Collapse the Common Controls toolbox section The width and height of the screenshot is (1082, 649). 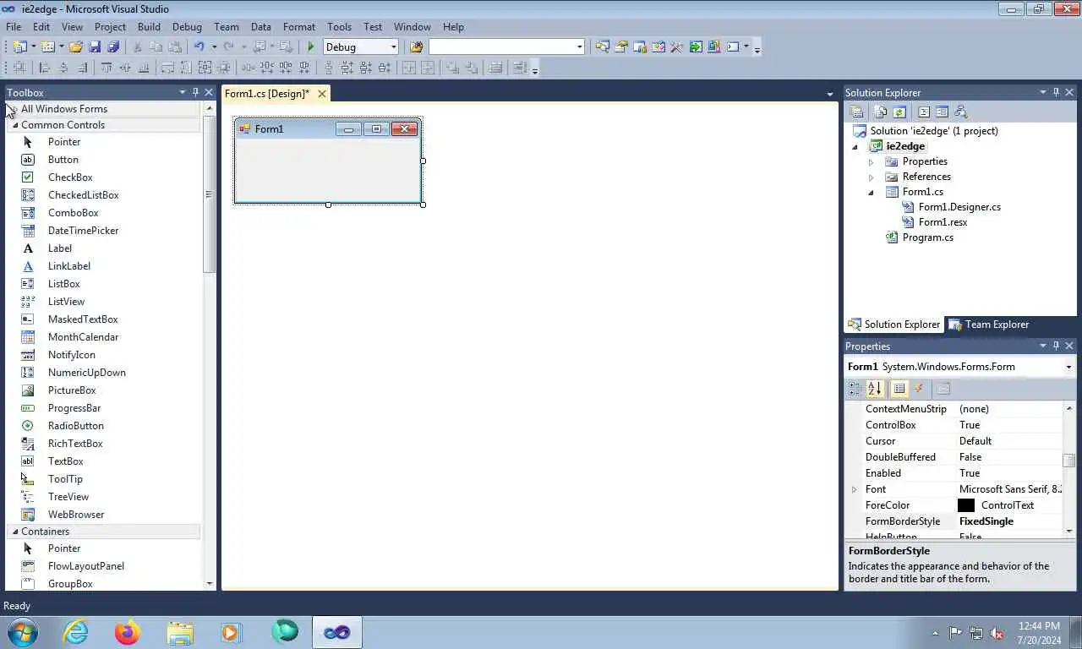pos(14,125)
